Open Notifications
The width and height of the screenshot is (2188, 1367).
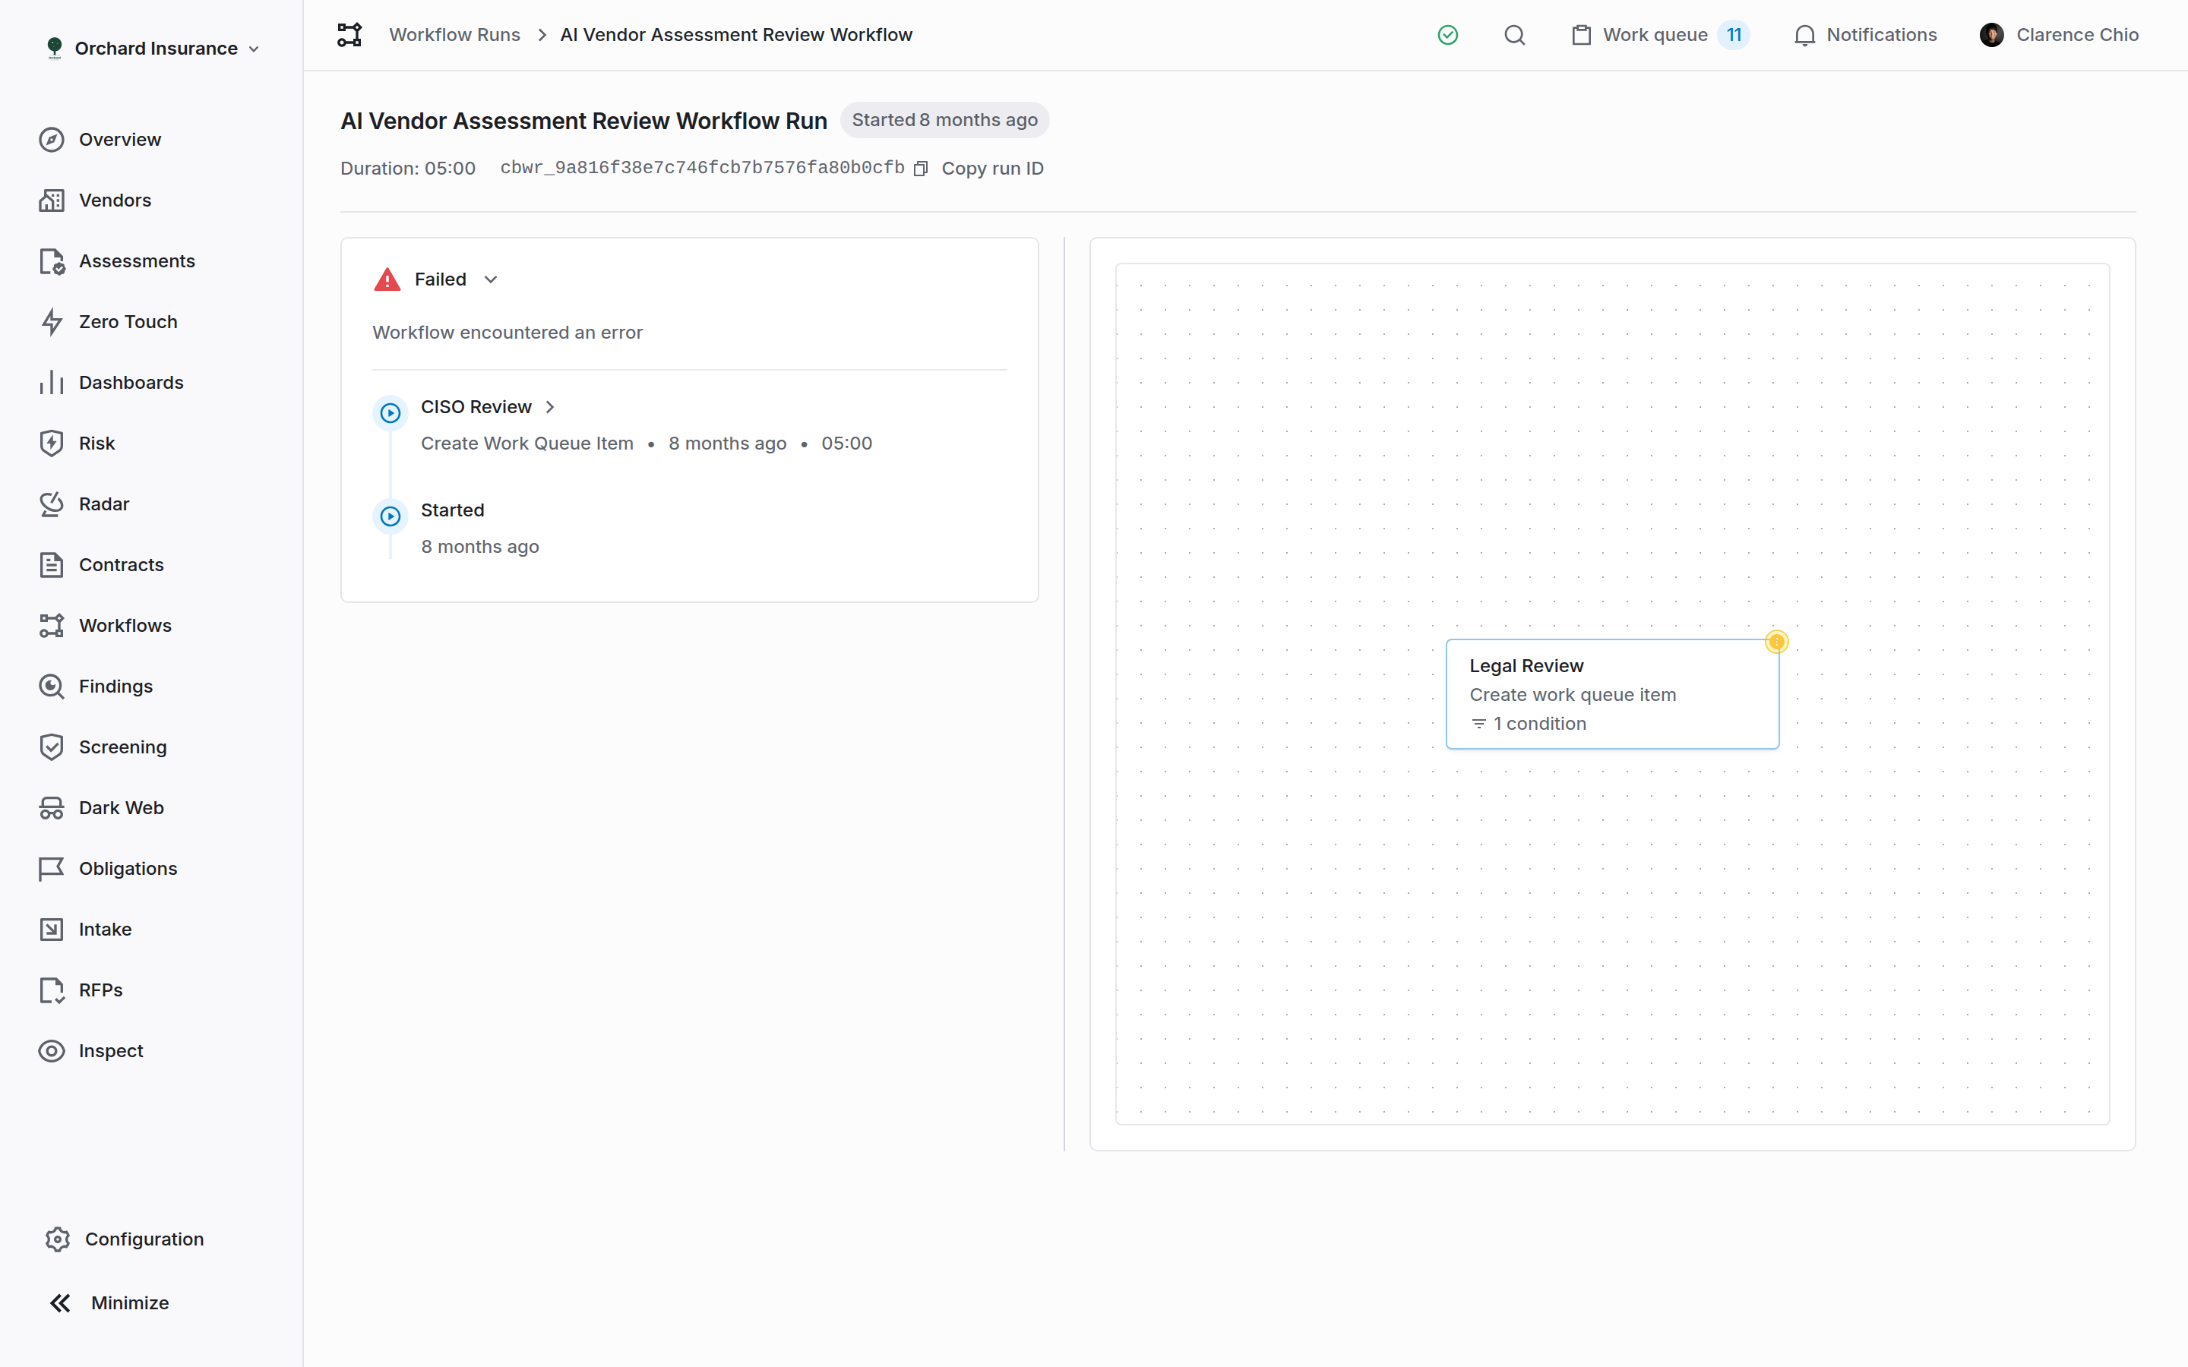tap(1865, 35)
